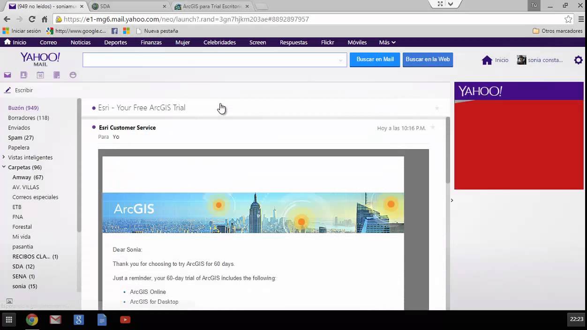The height and width of the screenshot is (330, 587).
Task: Open Papelera folder
Action: point(19,147)
